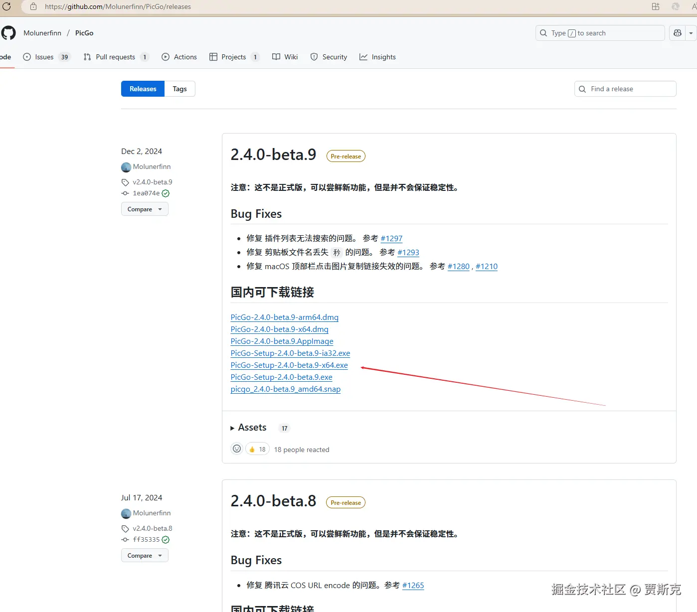Viewport: 697px width, 612px height.
Task: Open the Pull requests tab
Action: point(116,57)
